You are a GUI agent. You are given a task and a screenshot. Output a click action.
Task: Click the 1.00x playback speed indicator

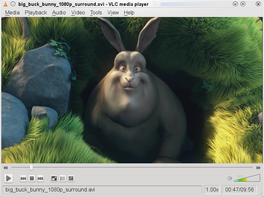pos(212,189)
